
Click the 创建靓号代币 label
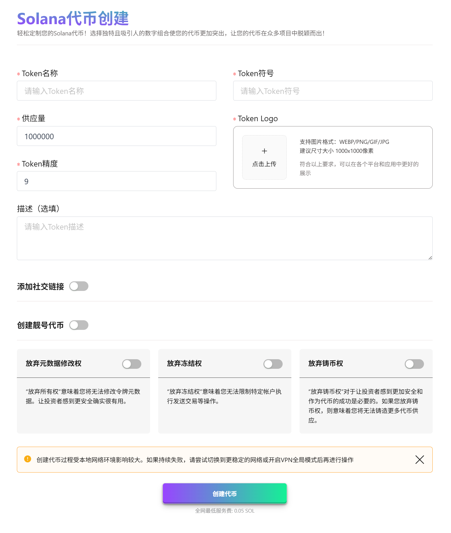click(40, 325)
